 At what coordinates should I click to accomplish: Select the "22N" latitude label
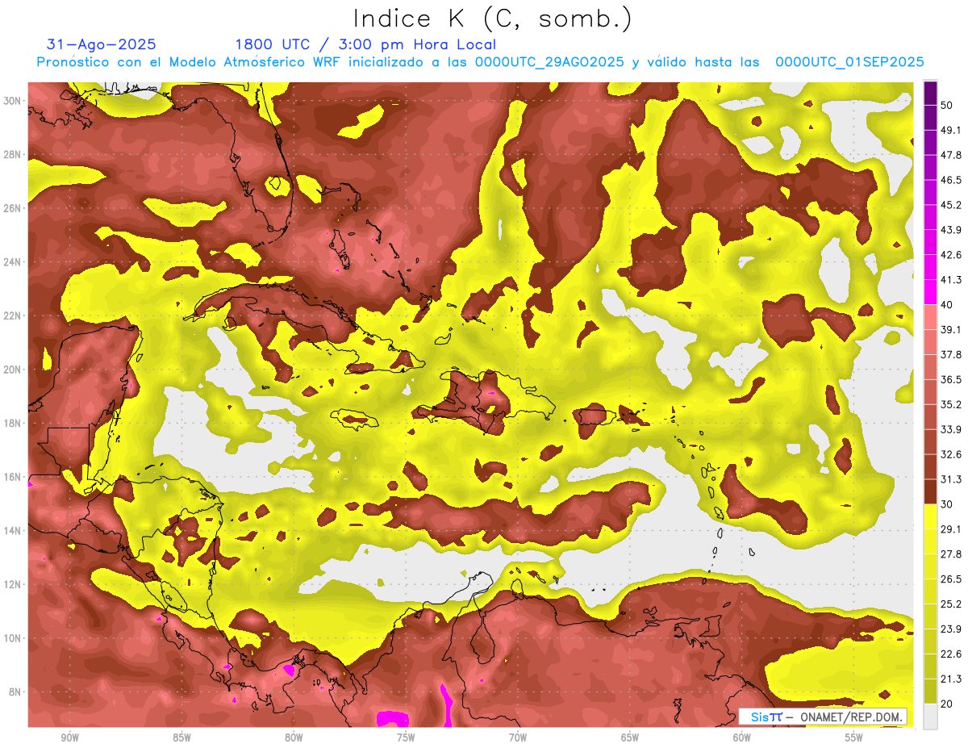12,315
